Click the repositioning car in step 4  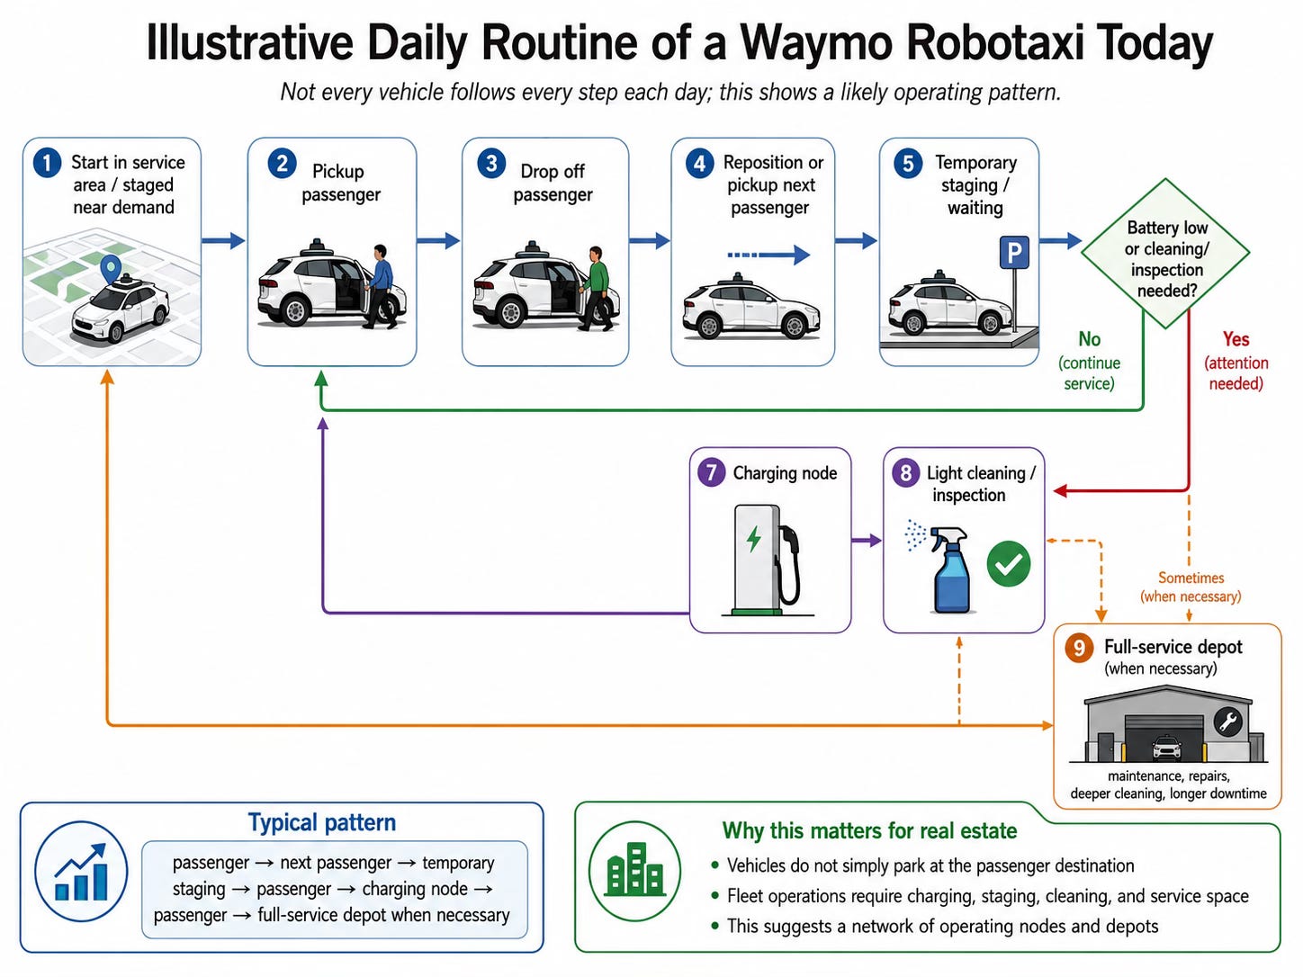[751, 309]
